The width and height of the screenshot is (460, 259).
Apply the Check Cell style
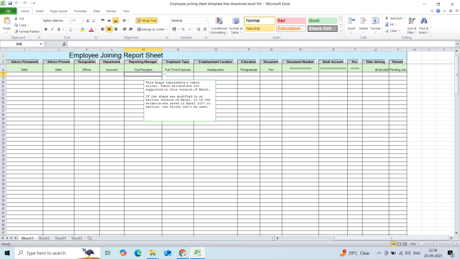pyautogui.click(x=322, y=28)
